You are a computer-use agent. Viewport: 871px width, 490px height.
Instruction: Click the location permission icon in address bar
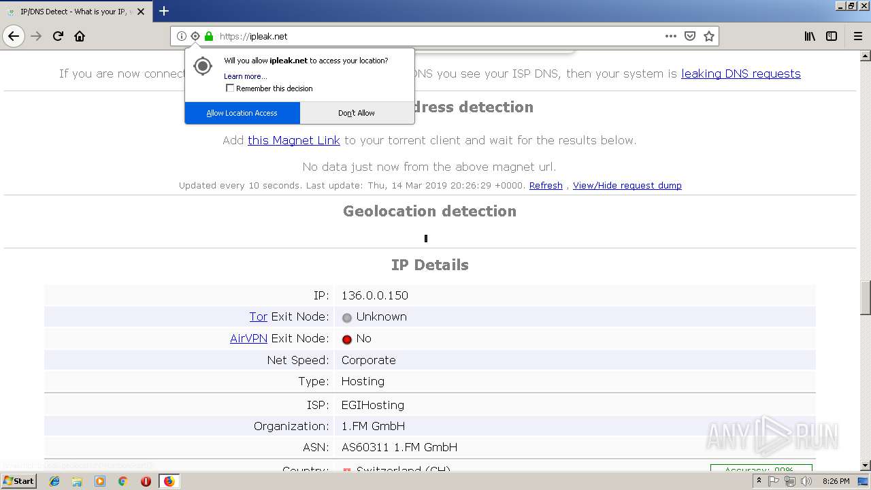point(195,36)
